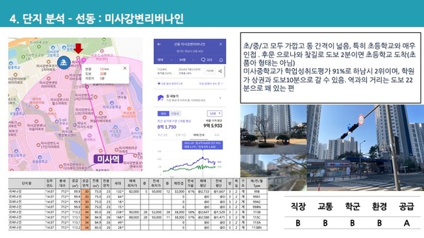This screenshot has height=238, width=424.
Task: Click the 교통 rating column heading
Action: [x=325, y=207]
